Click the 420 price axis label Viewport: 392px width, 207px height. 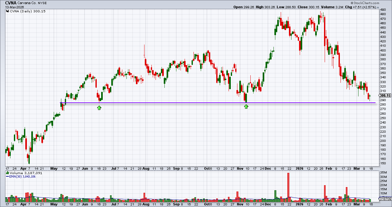pyautogui.click(x=383, y=41)
